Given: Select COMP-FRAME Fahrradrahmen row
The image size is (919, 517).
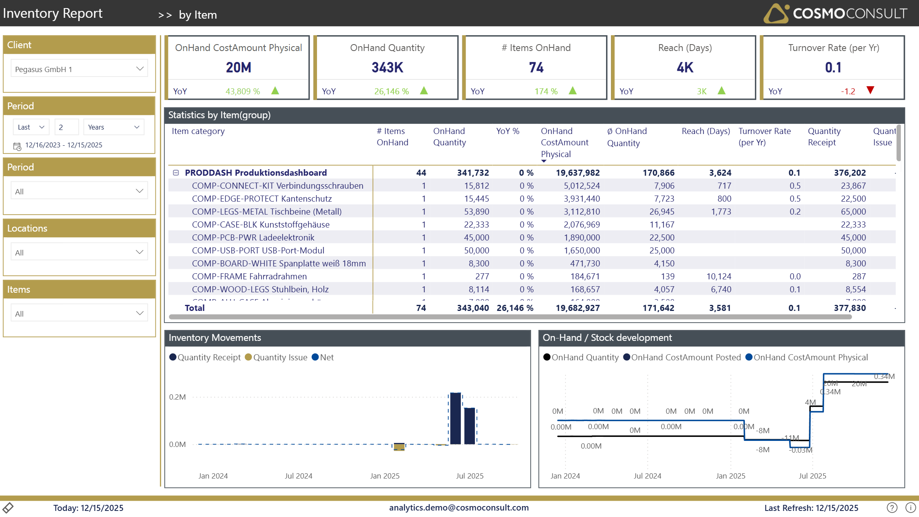Looking at the screenshot, I should coord(249,277).
